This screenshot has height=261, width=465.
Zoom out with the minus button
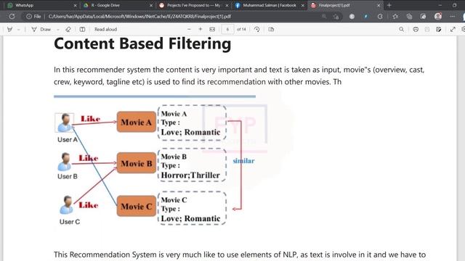coord(189,29)
